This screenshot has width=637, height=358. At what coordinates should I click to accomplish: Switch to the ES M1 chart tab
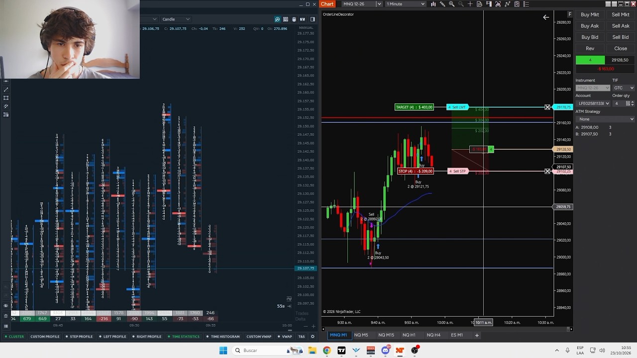[x=457, y=335]
